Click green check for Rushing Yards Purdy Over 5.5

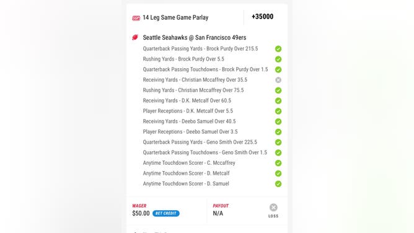pos(278,59)
